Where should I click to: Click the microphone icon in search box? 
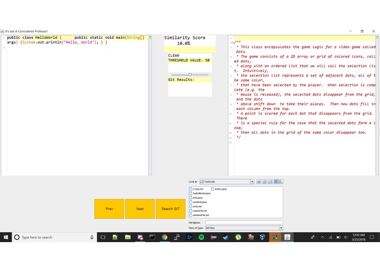[x=92, y=237]
